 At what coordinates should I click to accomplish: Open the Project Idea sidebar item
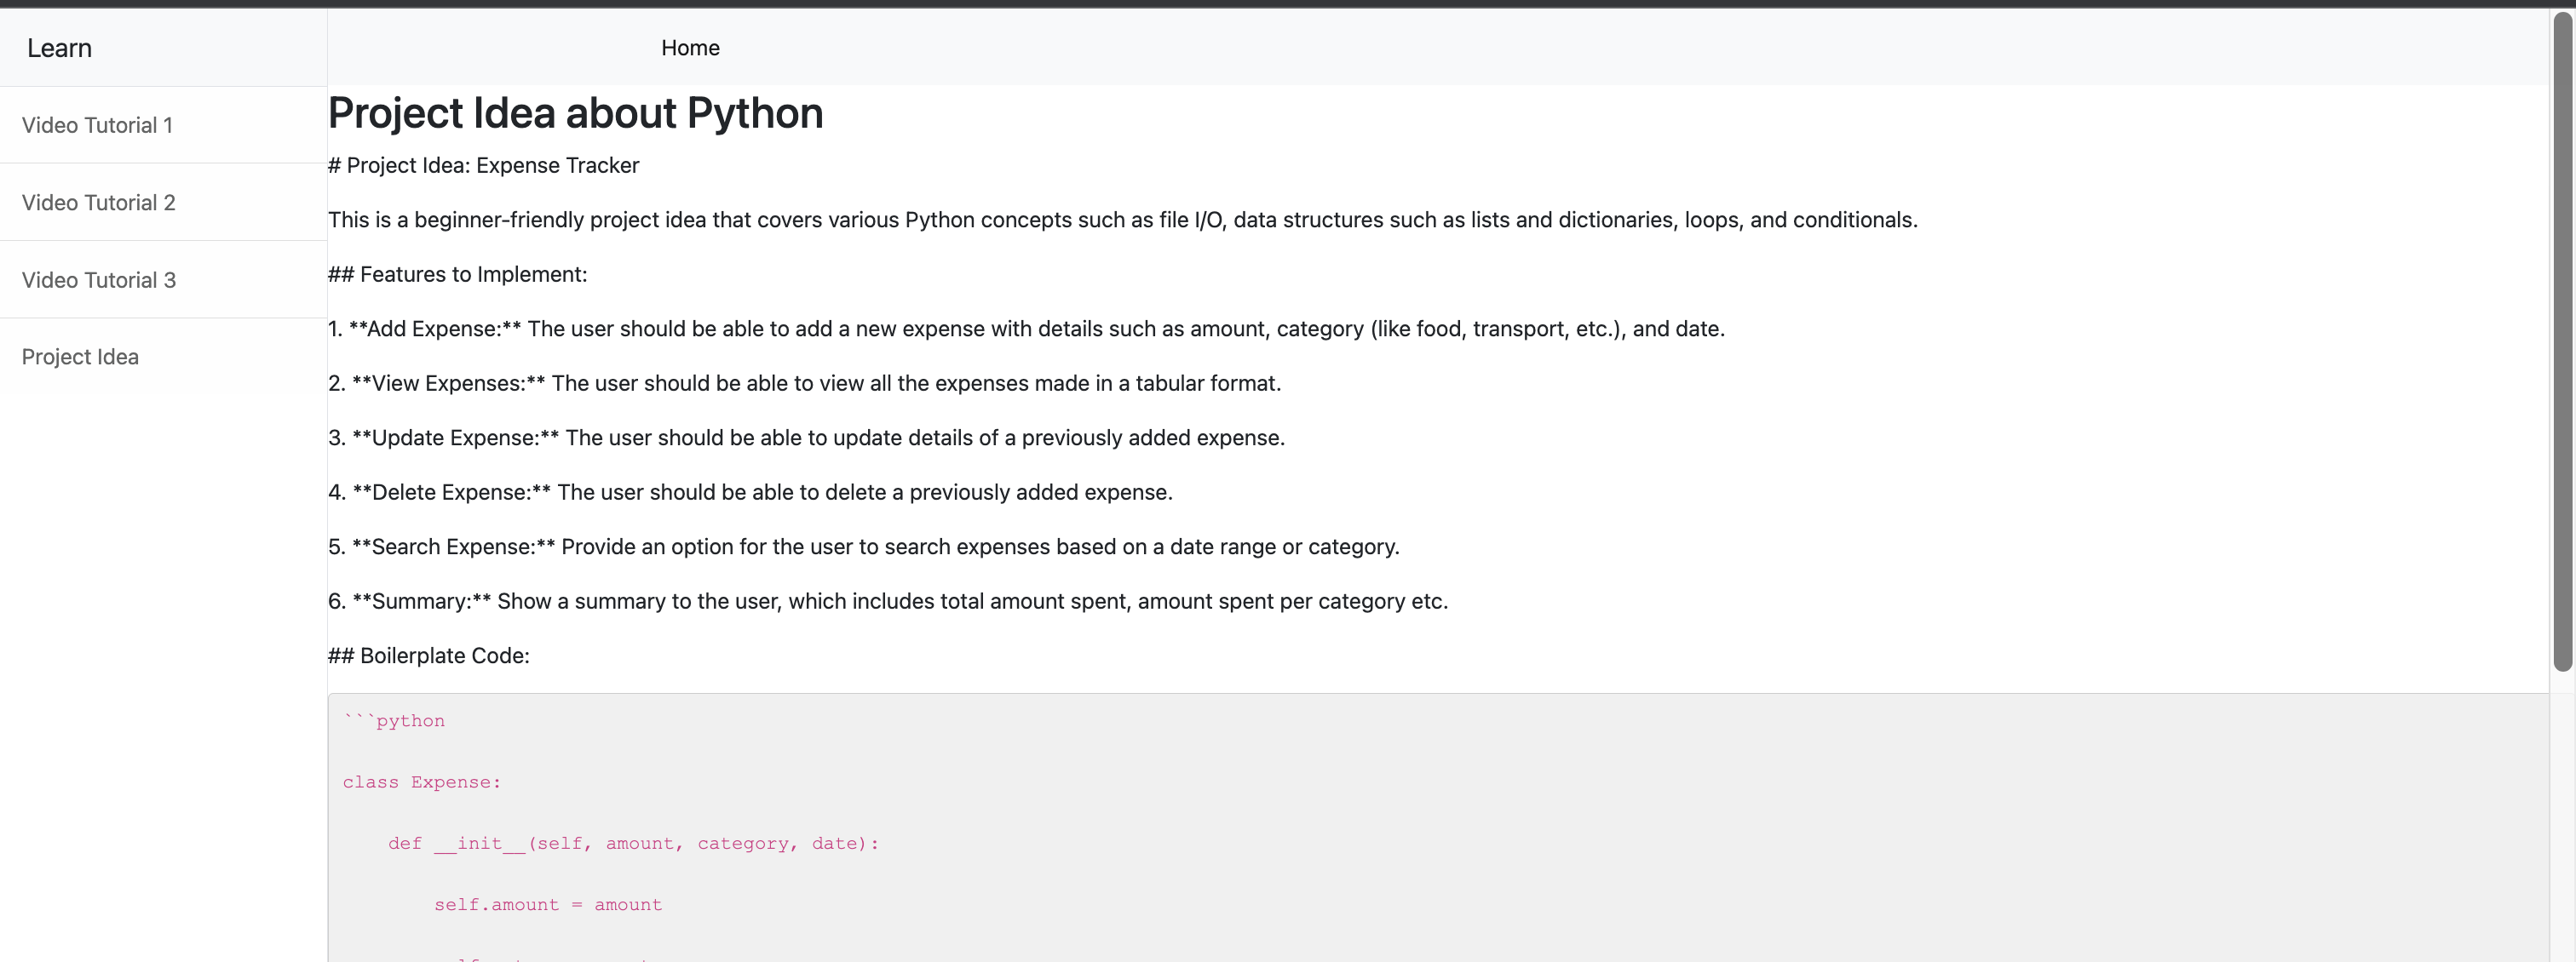point(80,357)
